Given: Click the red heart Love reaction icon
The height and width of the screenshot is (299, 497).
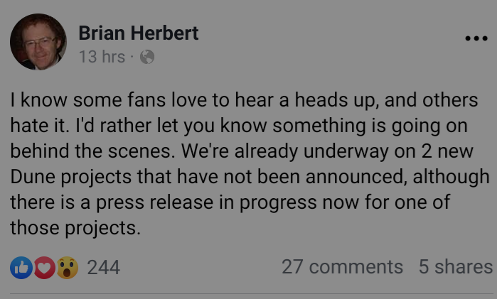Looking at the screenshot, I should [x=44, y=267].
